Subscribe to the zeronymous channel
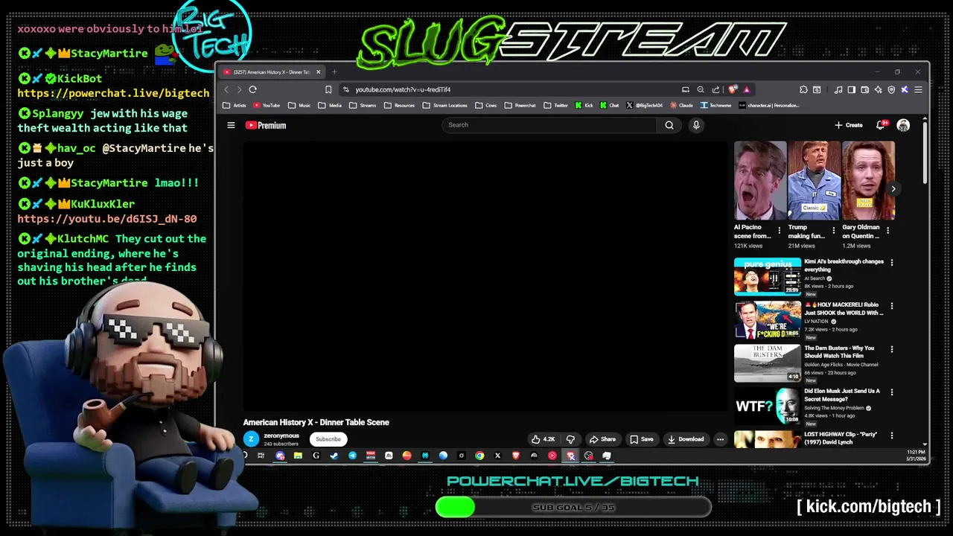 pyautogui.click(x=328, y=439)
